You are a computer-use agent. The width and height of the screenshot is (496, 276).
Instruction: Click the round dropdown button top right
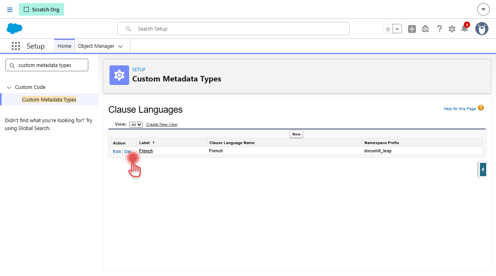[483, 9]
